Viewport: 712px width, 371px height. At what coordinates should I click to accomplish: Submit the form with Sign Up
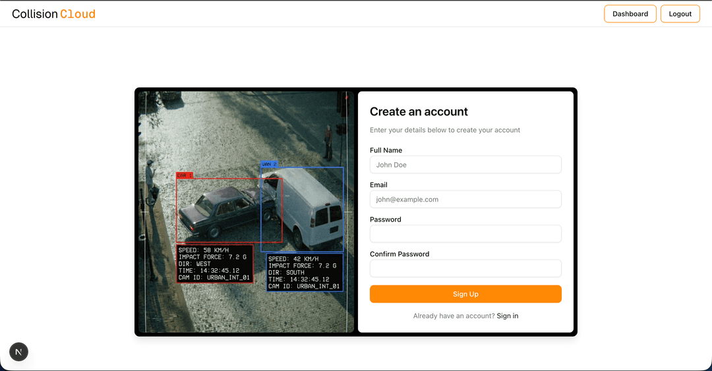465,294
